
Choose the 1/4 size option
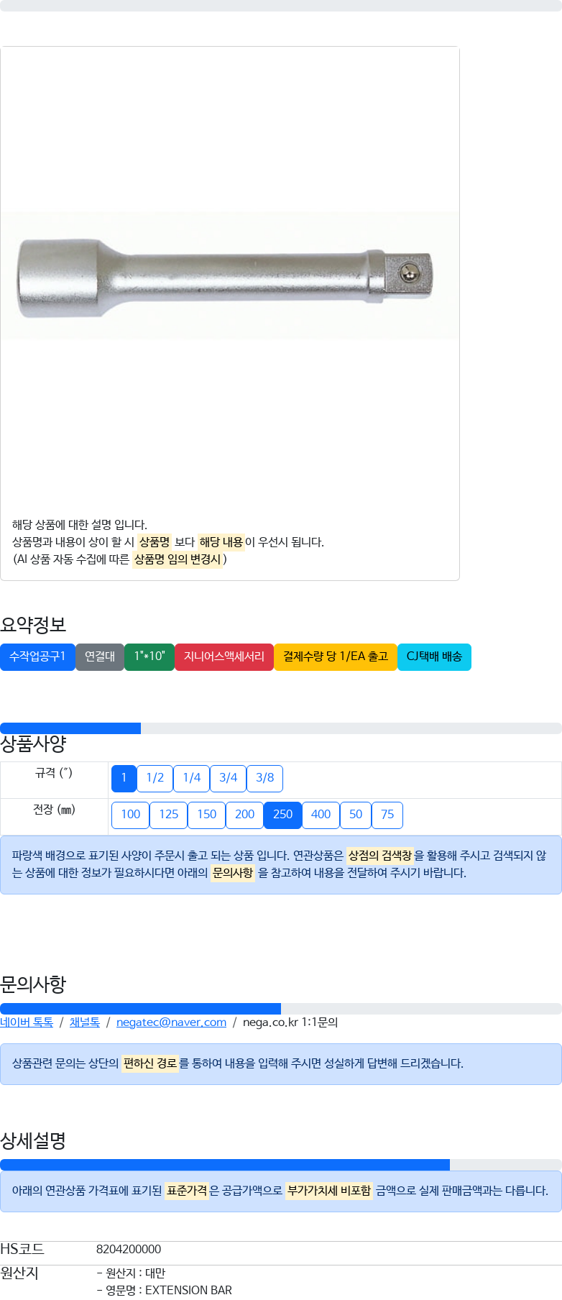pos(191,778)
